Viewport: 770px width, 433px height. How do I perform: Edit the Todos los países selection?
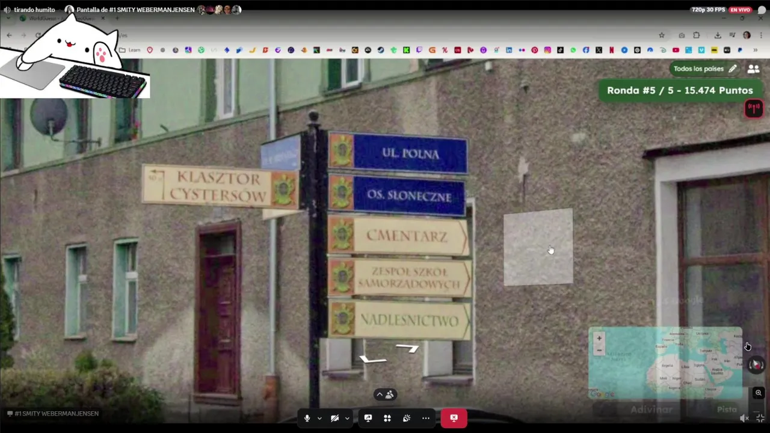(x=705, y=69)
